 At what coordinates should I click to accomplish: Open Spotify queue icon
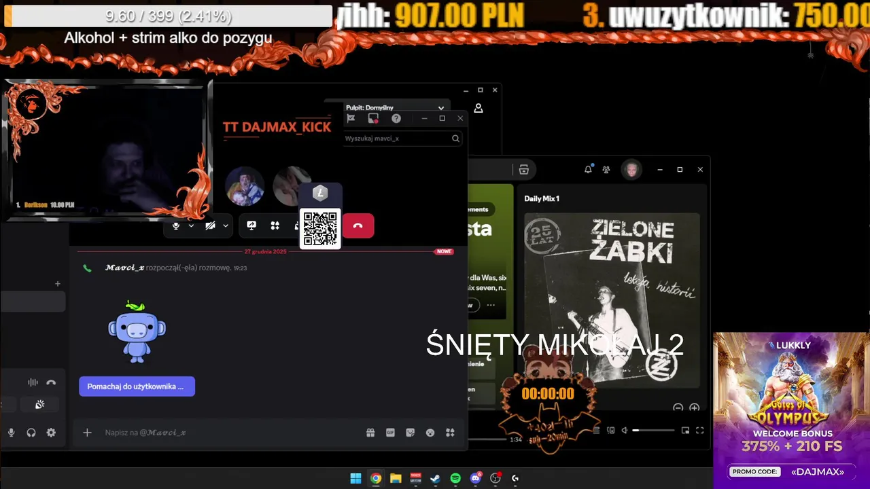coord(597,430)
